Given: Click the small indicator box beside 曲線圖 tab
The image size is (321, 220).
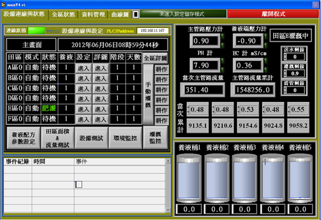Looking at the screenshot, I should [x=136, y=15].
